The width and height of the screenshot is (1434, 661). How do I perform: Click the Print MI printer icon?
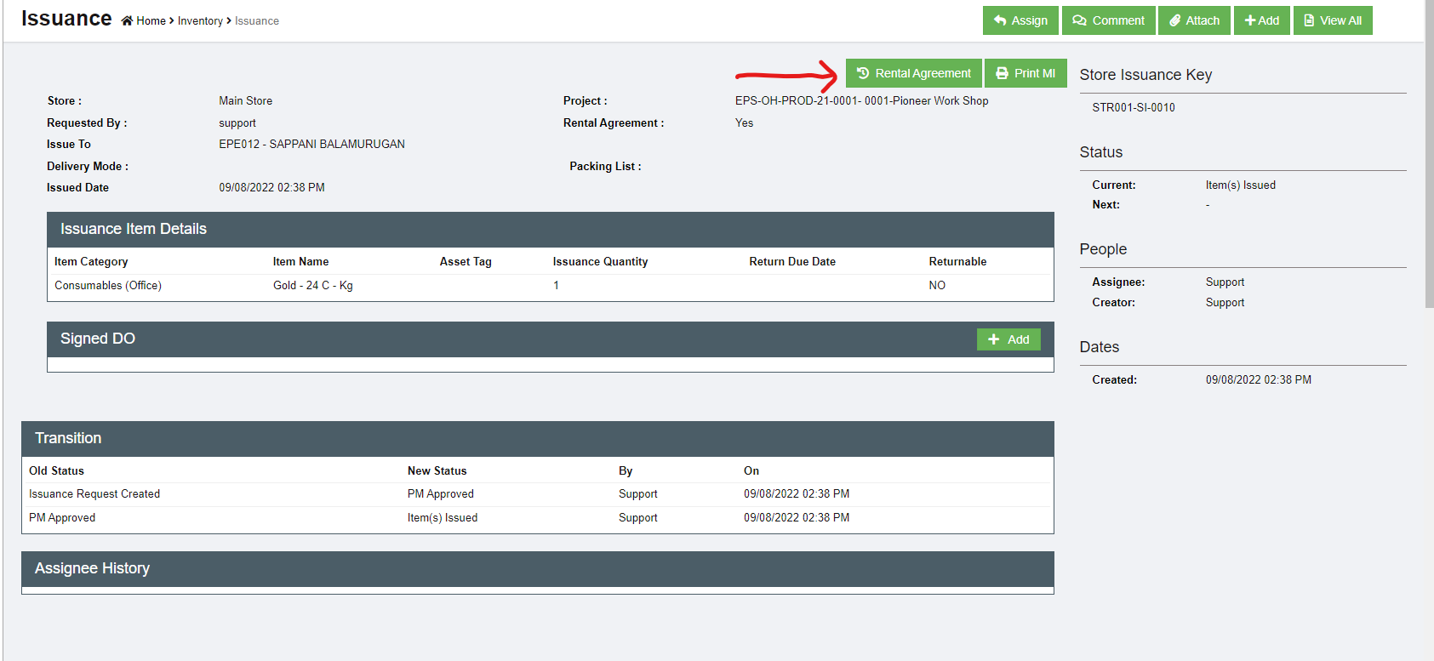1002,73
